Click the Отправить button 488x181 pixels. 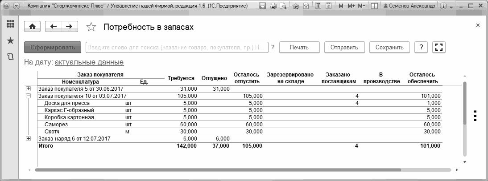(344, 48)
